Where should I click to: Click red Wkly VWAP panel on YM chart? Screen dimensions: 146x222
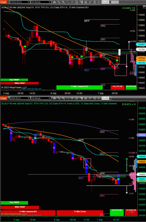coord(20,207)
